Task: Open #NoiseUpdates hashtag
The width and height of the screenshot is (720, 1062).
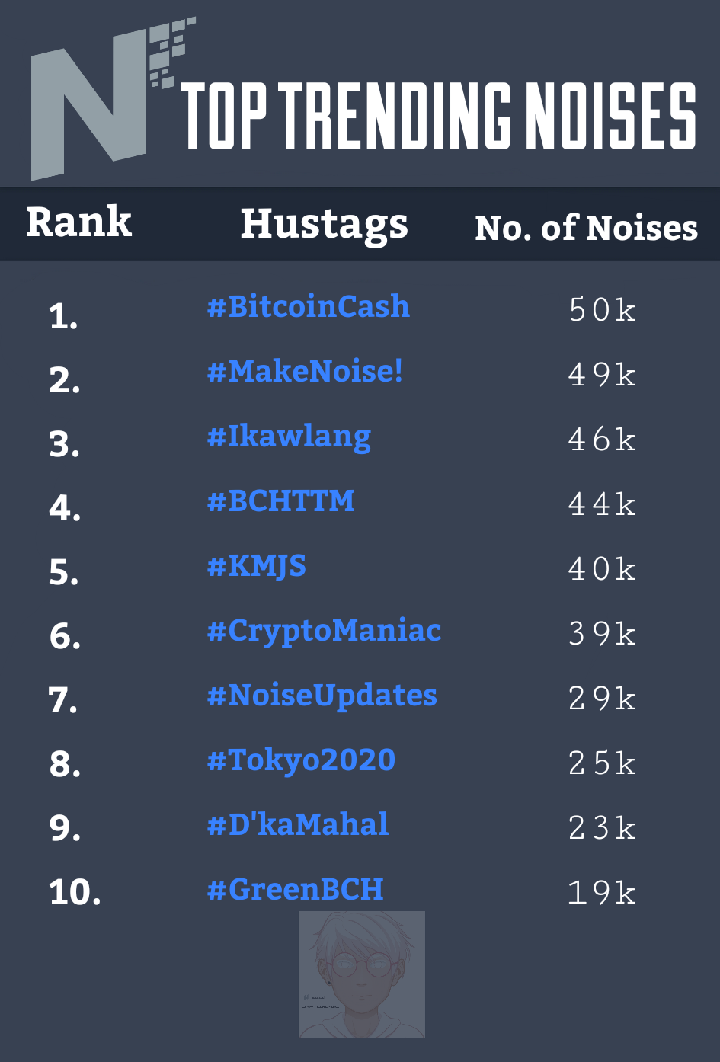Action: click(x=322, y=696)
